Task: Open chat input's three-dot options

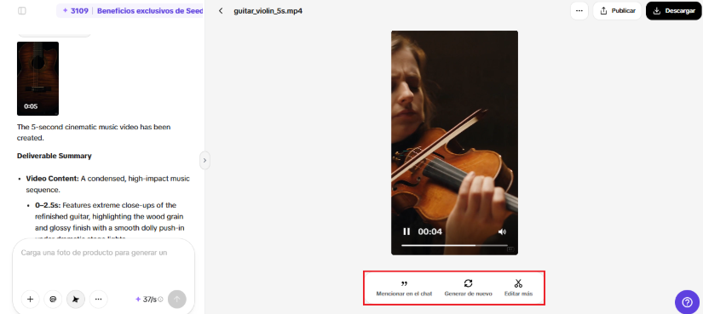Action: 99,300
